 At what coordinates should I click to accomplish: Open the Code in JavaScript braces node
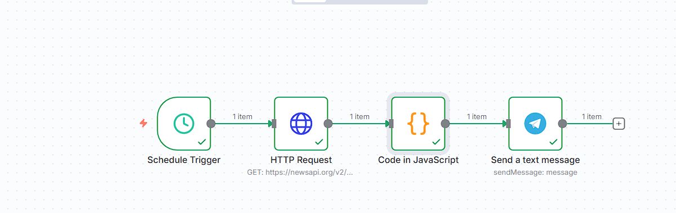(x=418, y=124)
